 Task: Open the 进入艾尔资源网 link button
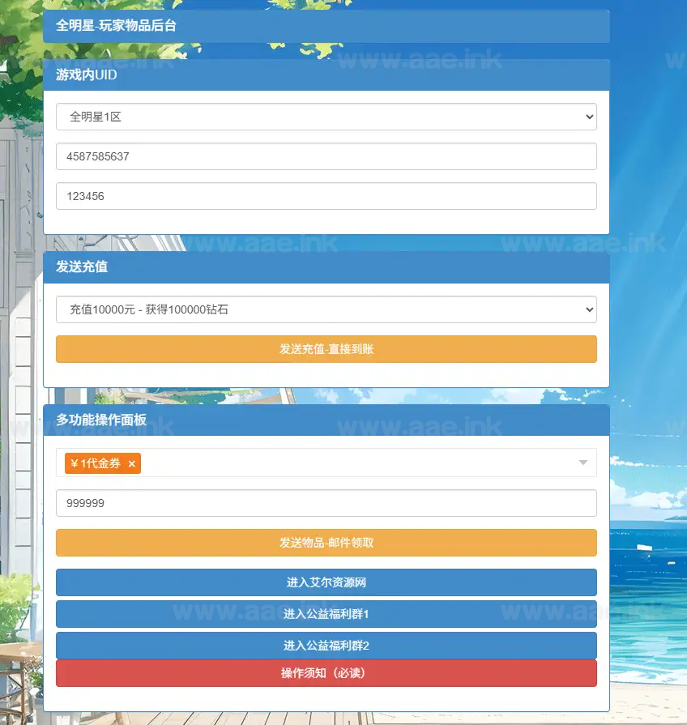pos(326,582)
